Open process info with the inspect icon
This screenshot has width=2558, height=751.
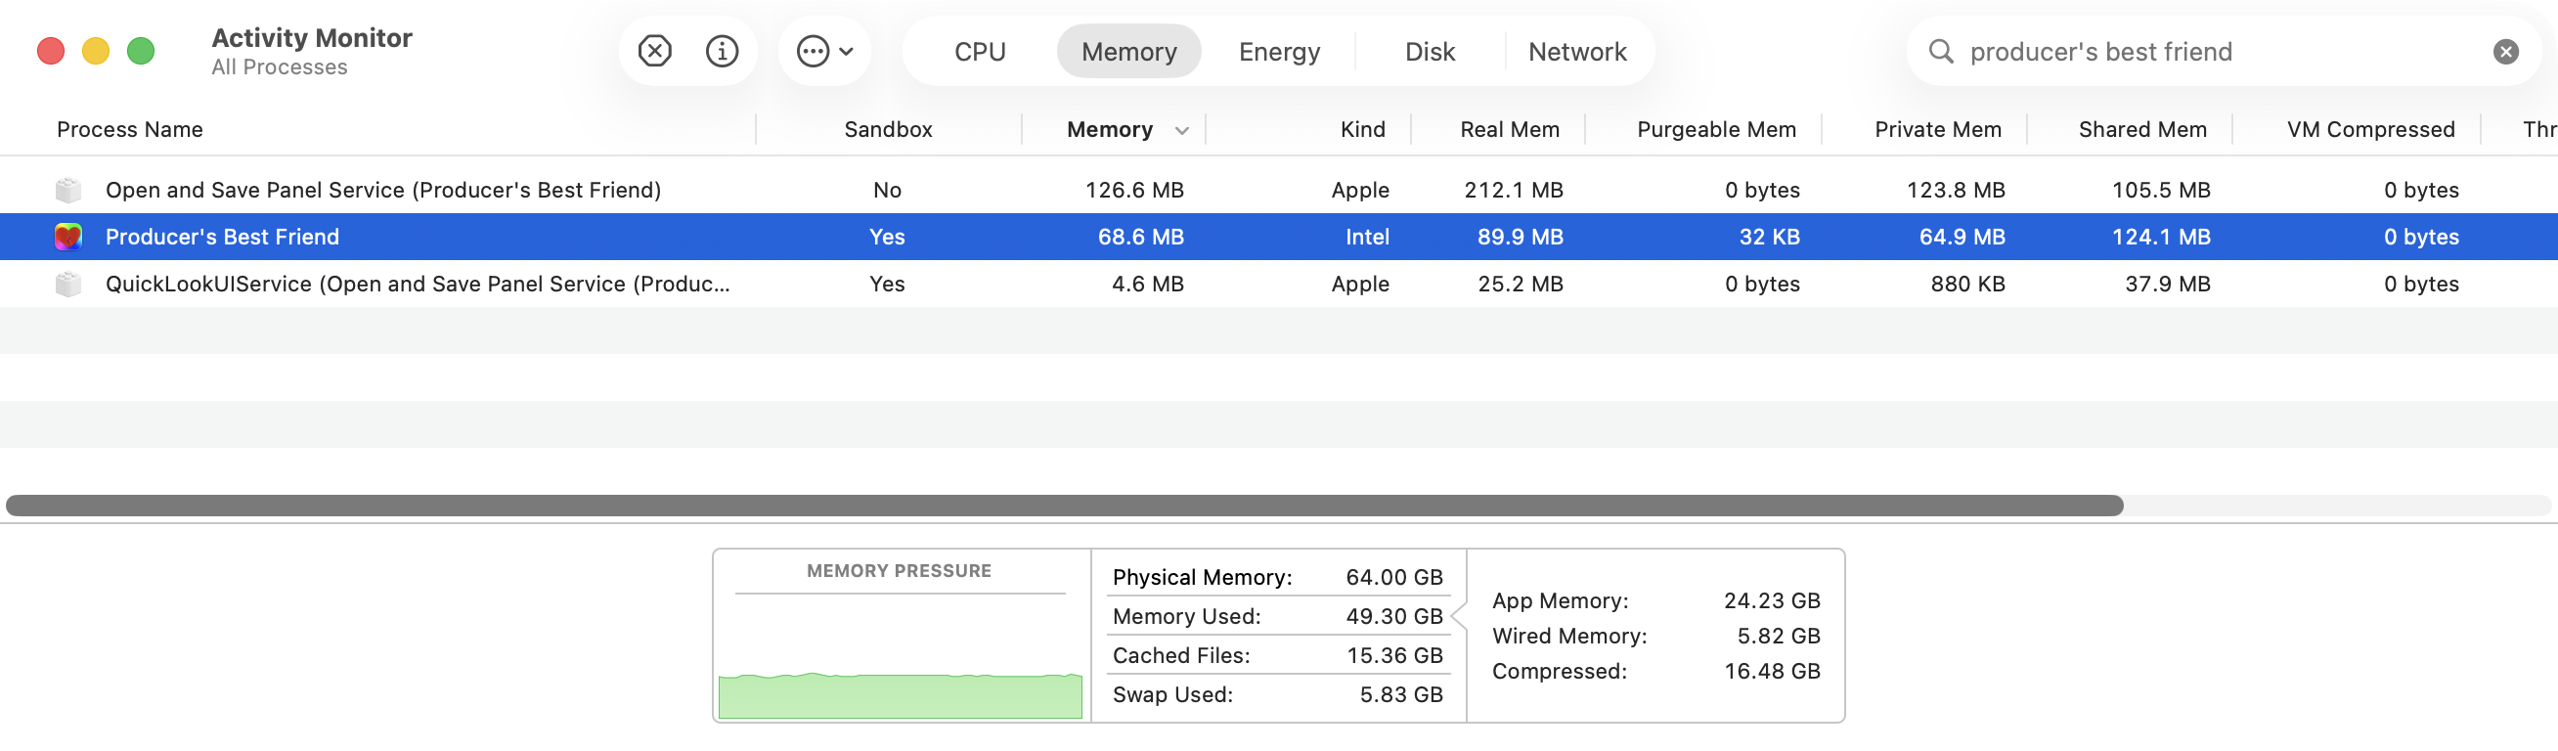[722, 51]
